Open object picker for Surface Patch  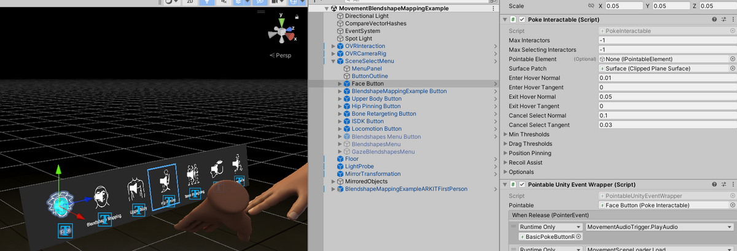[x=732, y=69]
